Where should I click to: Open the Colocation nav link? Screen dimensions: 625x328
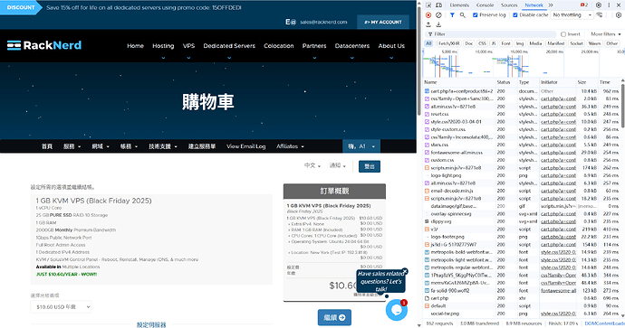(279, 46)
